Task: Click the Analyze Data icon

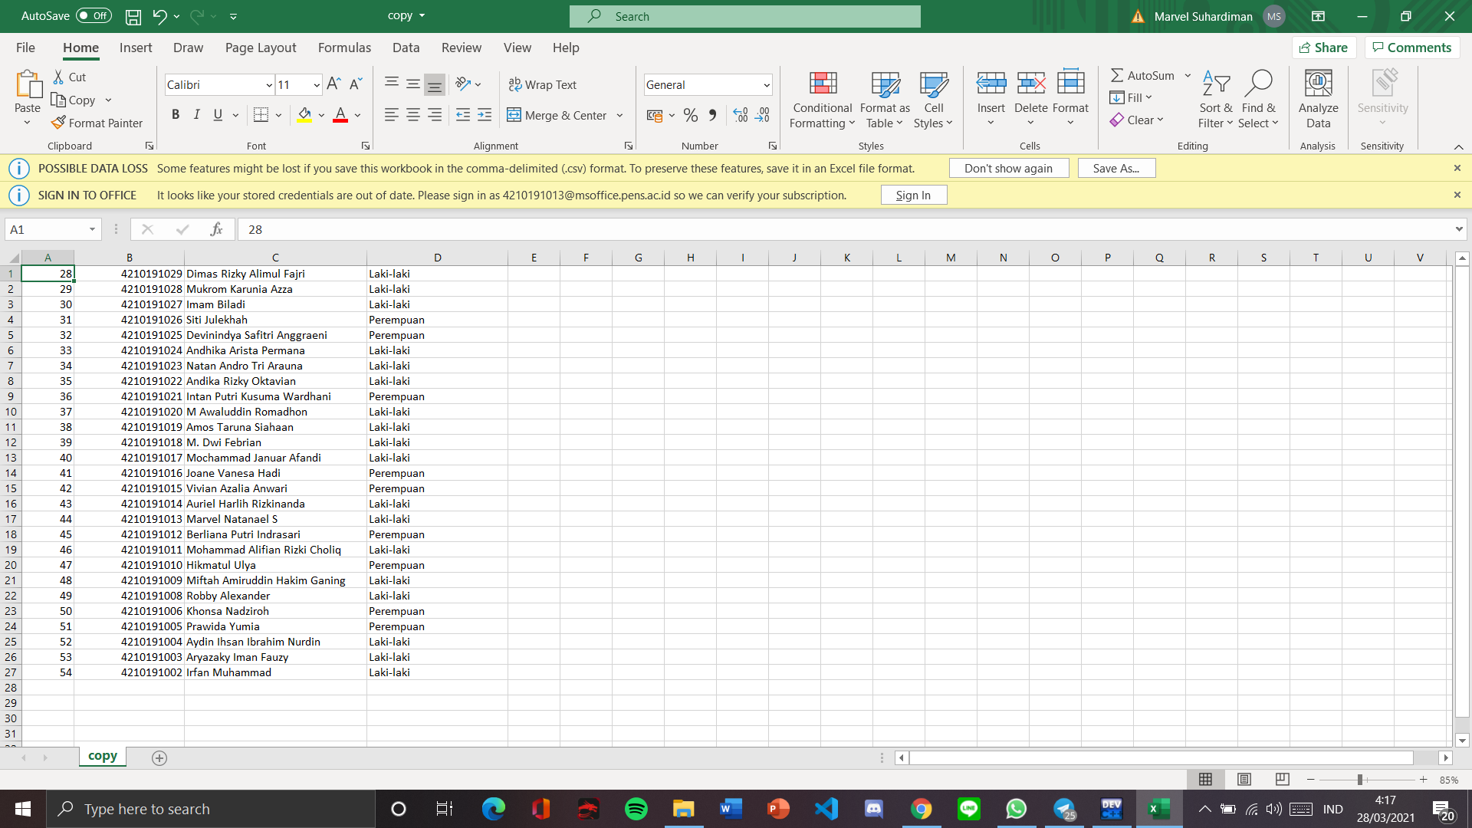Action: point(1318,100)
